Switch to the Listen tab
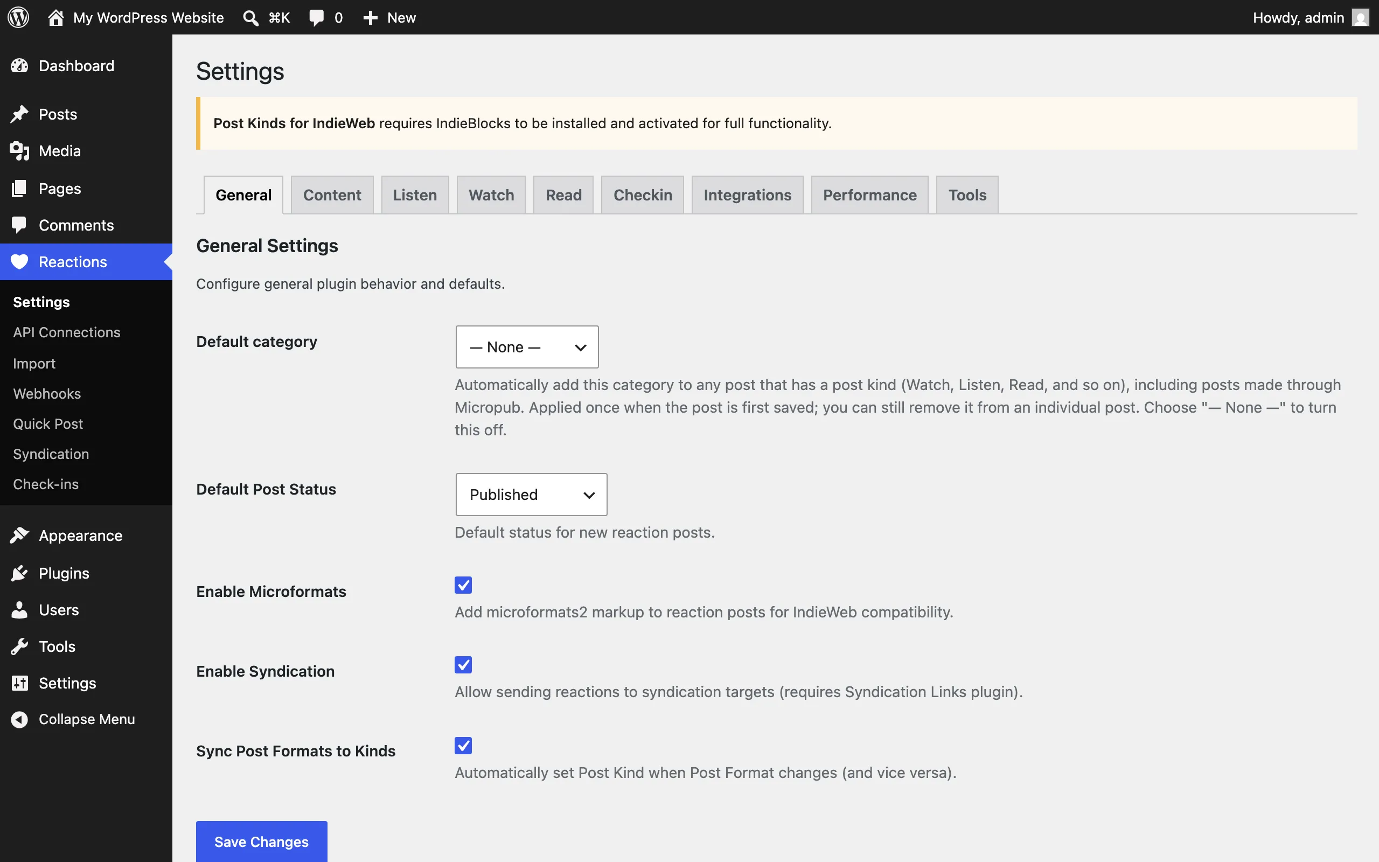This screenshot has height=862, width=1379. (415, 195)
